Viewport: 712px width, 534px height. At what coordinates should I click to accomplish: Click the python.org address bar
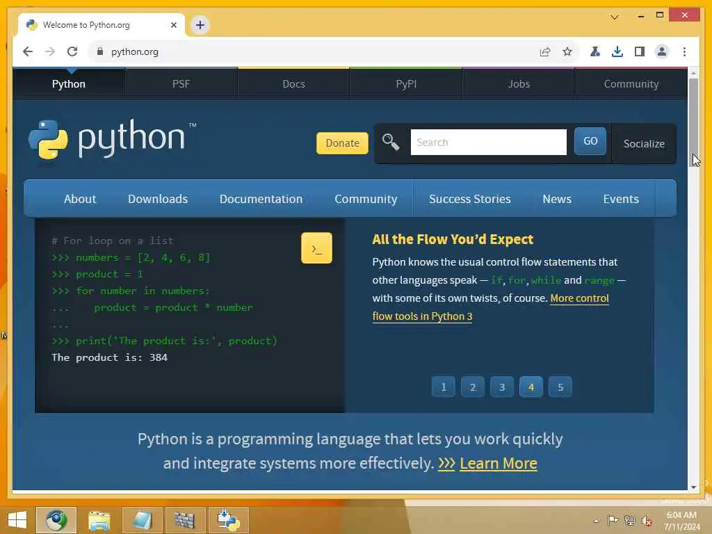[x=318, y=51]
